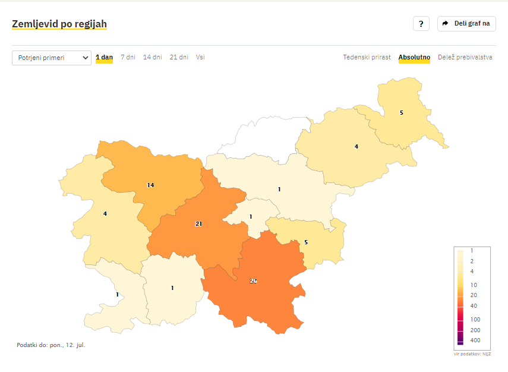Screen dimensions: 508x372
Task: Select the 1 dan time range
Action: coord(105,58)
